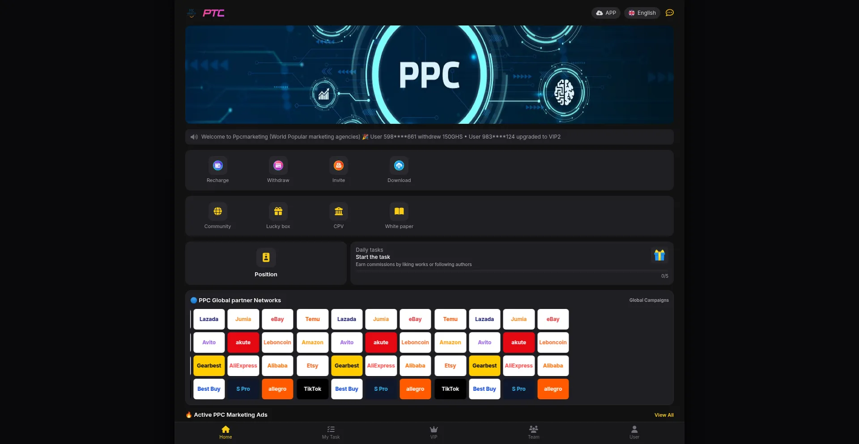Select the first Temu partner tile
Screen dimensions: 859x444
click(312, 319)
